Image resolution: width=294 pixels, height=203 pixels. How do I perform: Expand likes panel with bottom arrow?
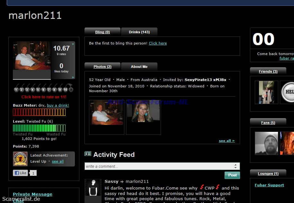(73, 77)
